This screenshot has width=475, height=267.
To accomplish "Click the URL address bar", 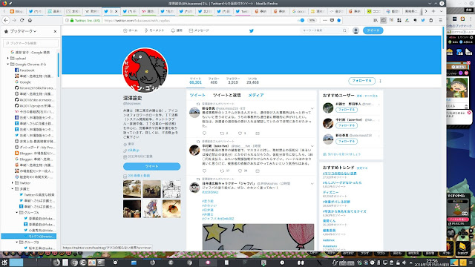I will click(x=200, y=20).
